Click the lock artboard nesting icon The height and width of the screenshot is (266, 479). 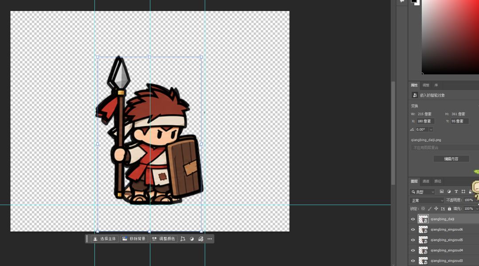(x=443, y=209)
